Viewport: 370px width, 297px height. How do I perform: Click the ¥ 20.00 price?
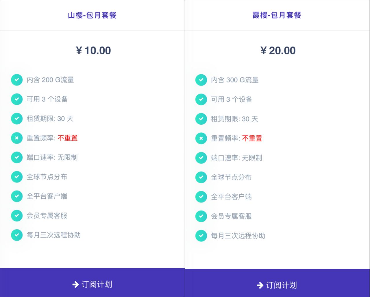[278, 51]
